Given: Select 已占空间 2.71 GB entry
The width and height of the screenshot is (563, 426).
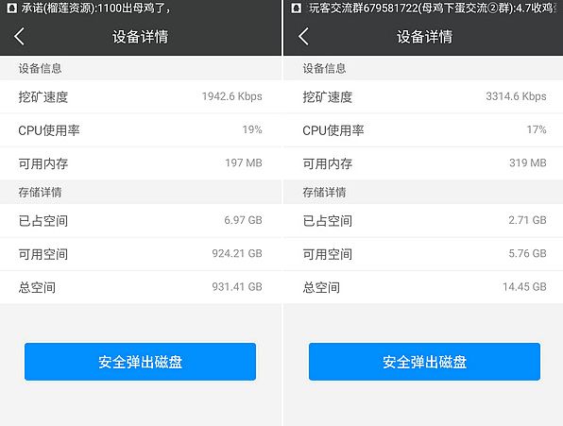Looking at the screenshot, I should [x=423, y=220].
